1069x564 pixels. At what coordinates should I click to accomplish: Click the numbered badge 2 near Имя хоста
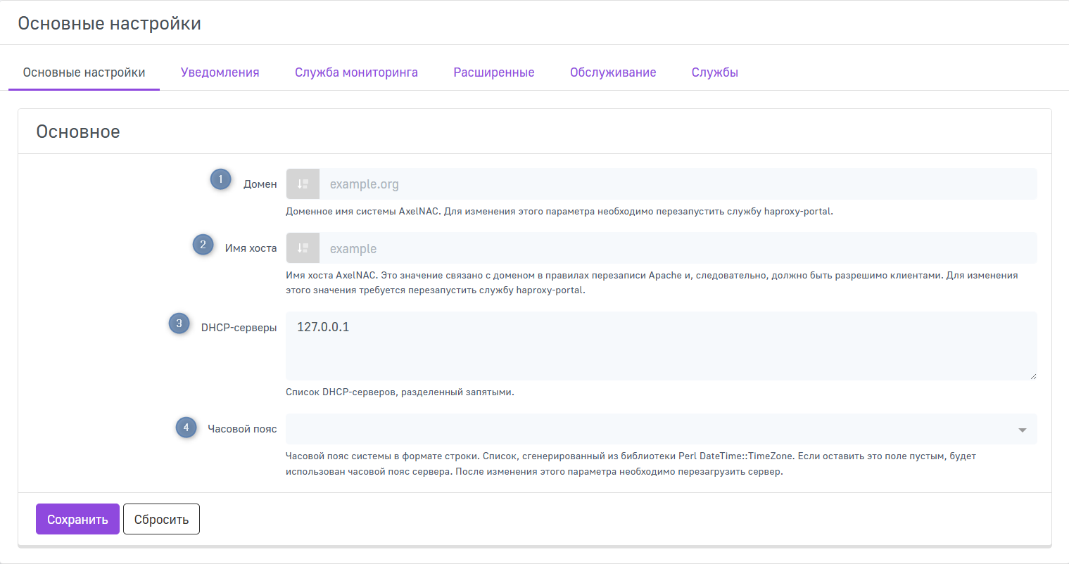(203, 245)
